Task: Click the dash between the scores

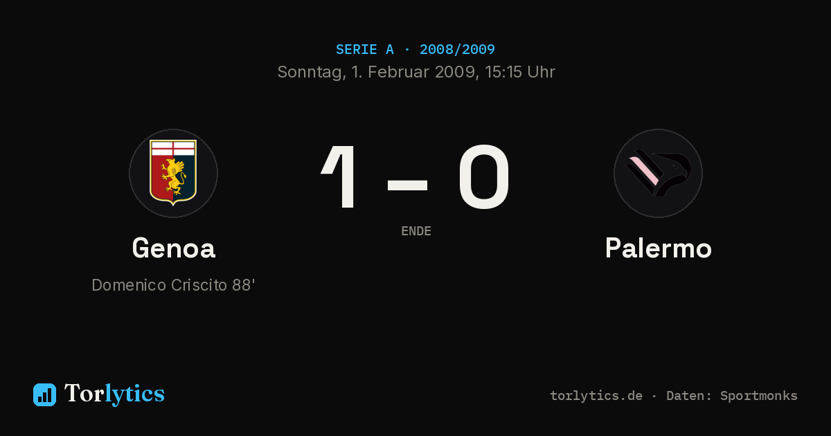Action: (x=407, y=184)
